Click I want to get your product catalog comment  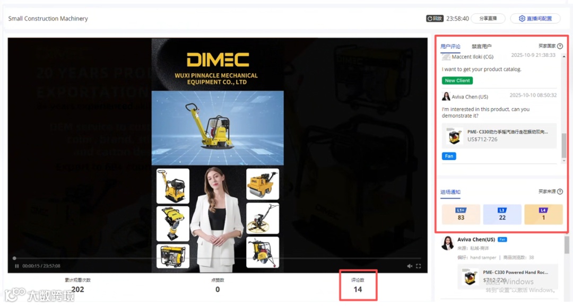(x=481, y=69)
